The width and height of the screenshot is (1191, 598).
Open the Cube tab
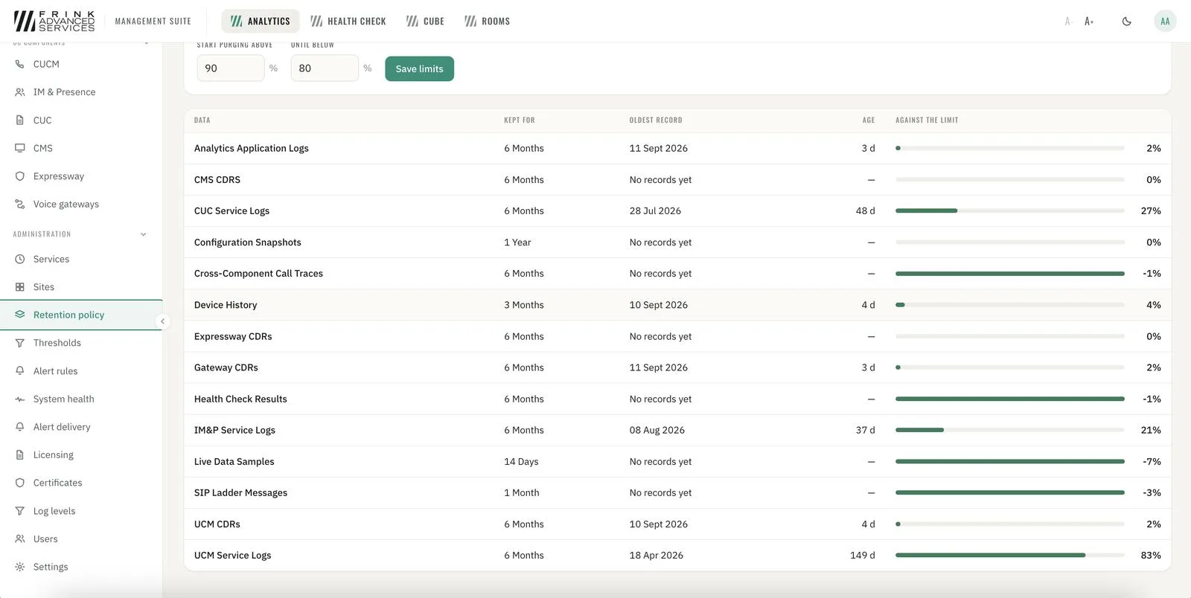[425, 22]
